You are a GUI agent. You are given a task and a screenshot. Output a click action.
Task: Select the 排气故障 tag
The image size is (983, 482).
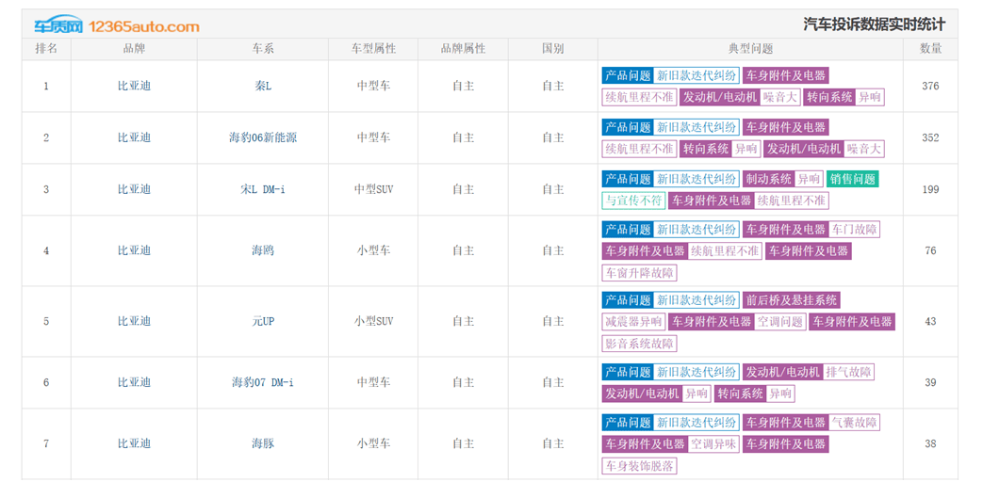[x=849, y=373]
